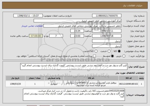
Task: Click the شماره نیاز field 1198000217000070
Action: pyautogui.click(x=107, y=16)
